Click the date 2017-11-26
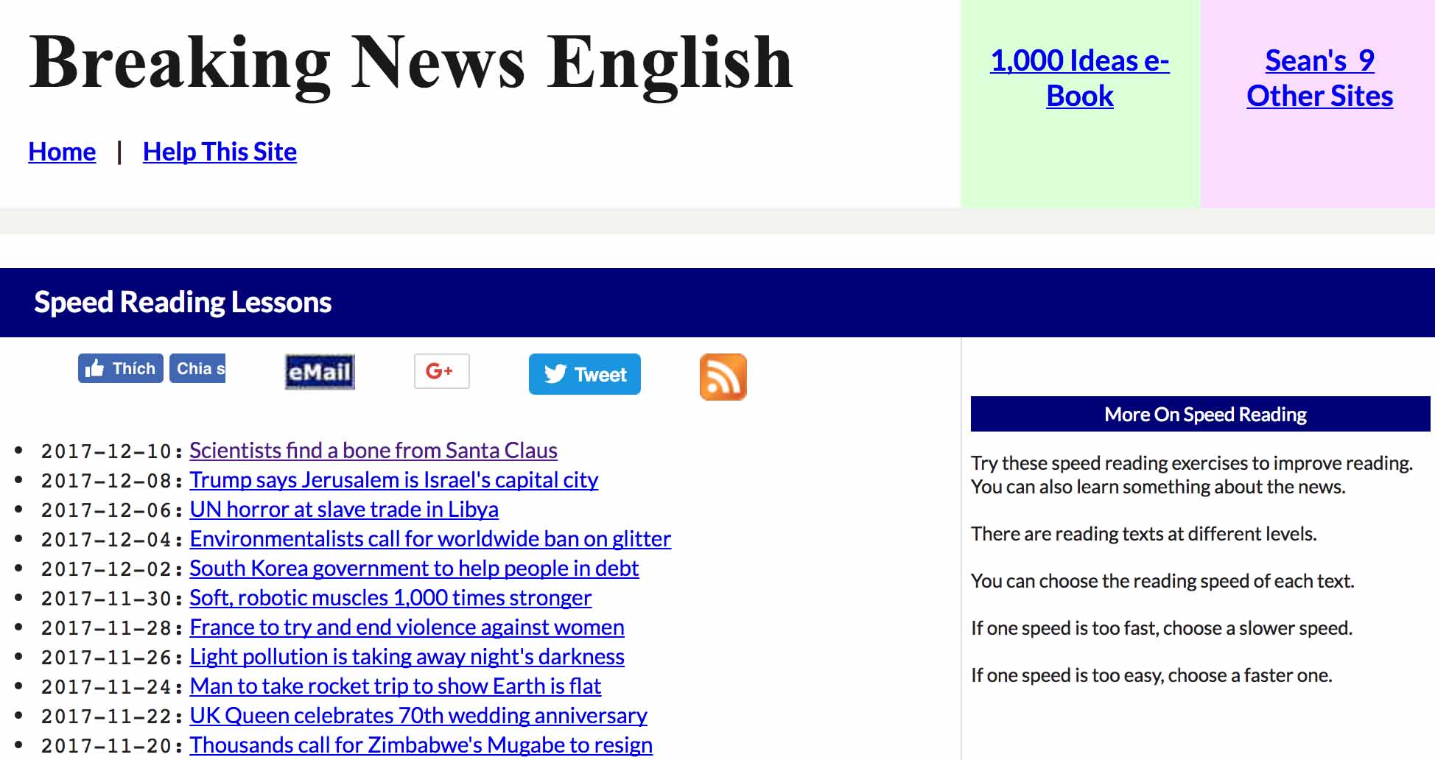Viewport: 1435px width, 760px height. 106,658
